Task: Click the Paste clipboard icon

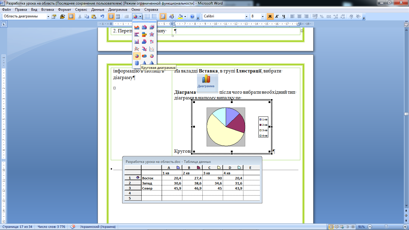Action: coord(94,16)
